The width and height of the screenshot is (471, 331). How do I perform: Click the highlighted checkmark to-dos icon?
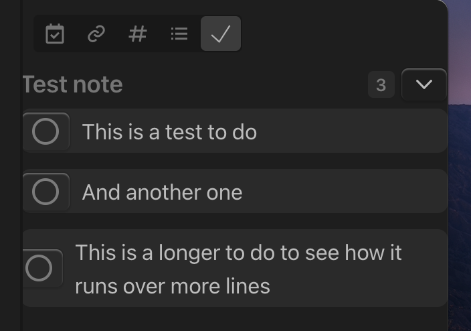221,34
